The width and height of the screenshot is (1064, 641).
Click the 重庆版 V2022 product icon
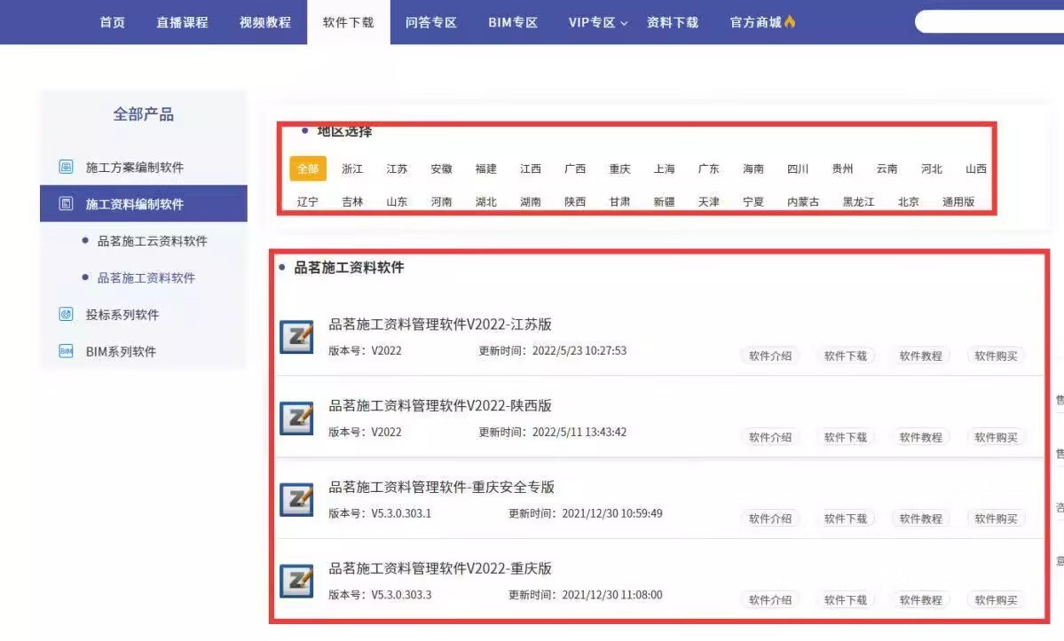pyautogui.click(x=296, y=582)
